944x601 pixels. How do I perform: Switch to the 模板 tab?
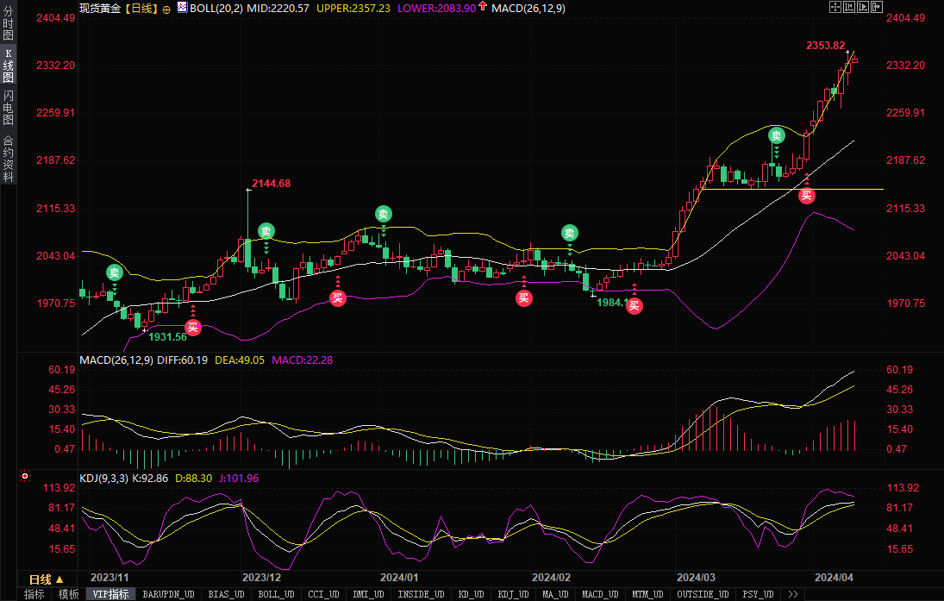point(68,594)
